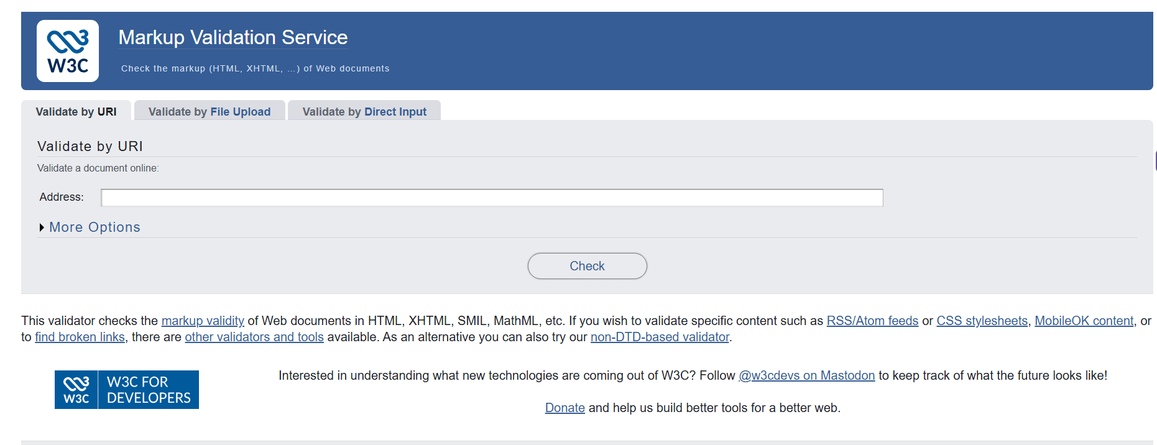Select the Validate by Direct Input tab
Image resolution: width=1157 pixels, height=445 pixels.
364,112
